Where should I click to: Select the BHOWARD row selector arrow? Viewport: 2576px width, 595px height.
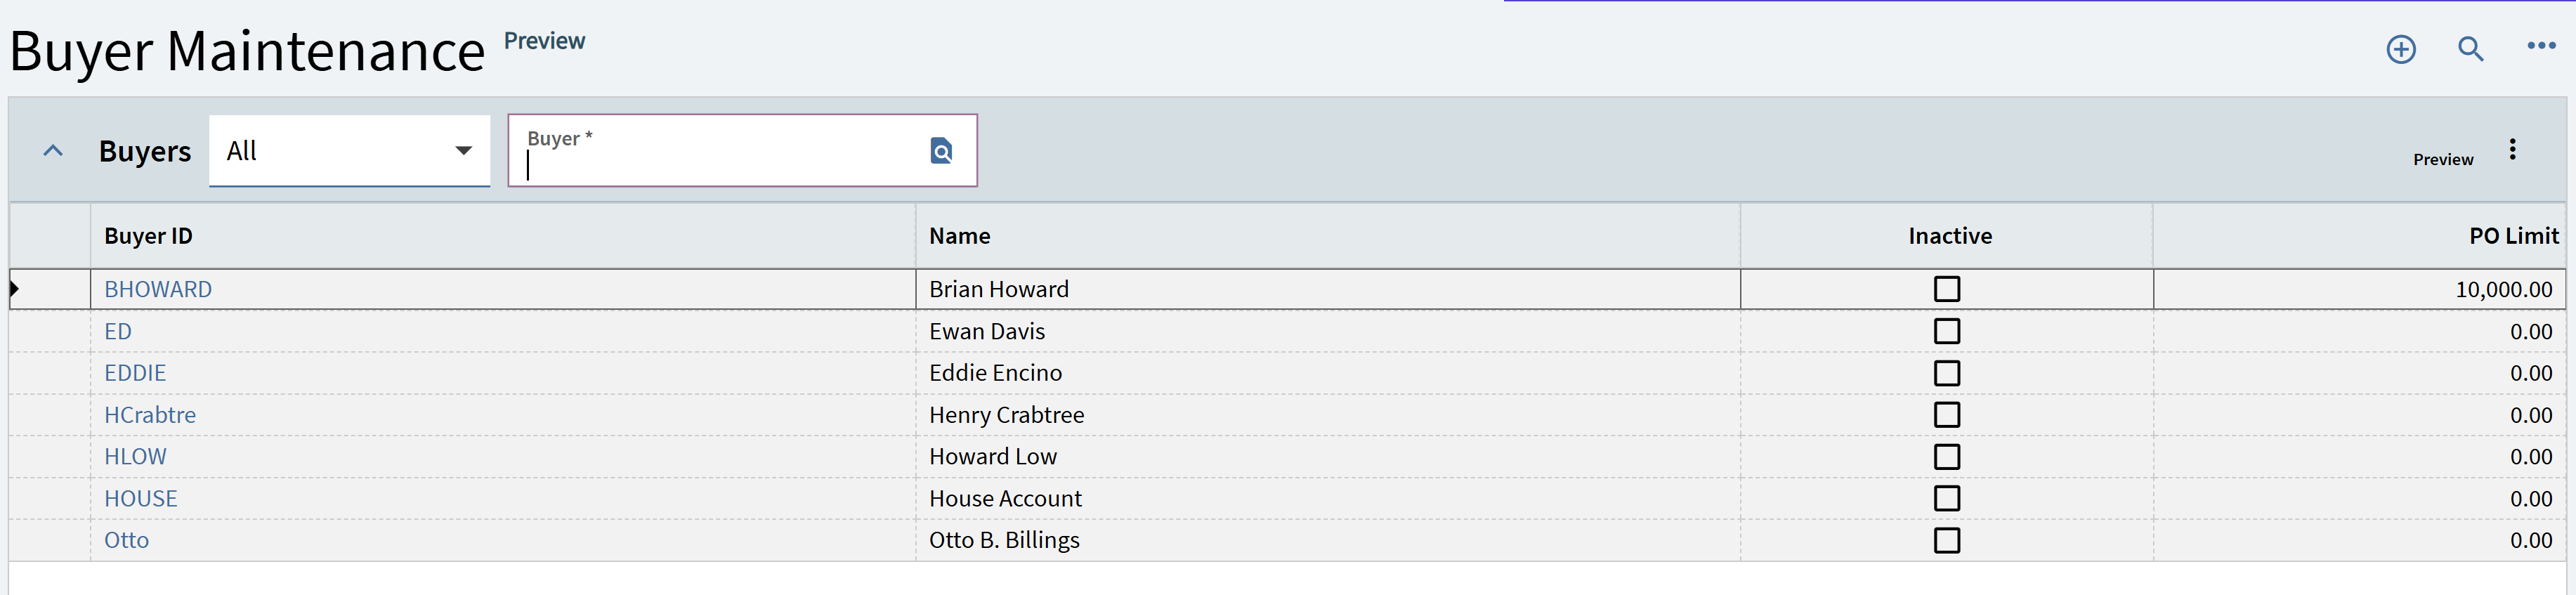(15, 289)
